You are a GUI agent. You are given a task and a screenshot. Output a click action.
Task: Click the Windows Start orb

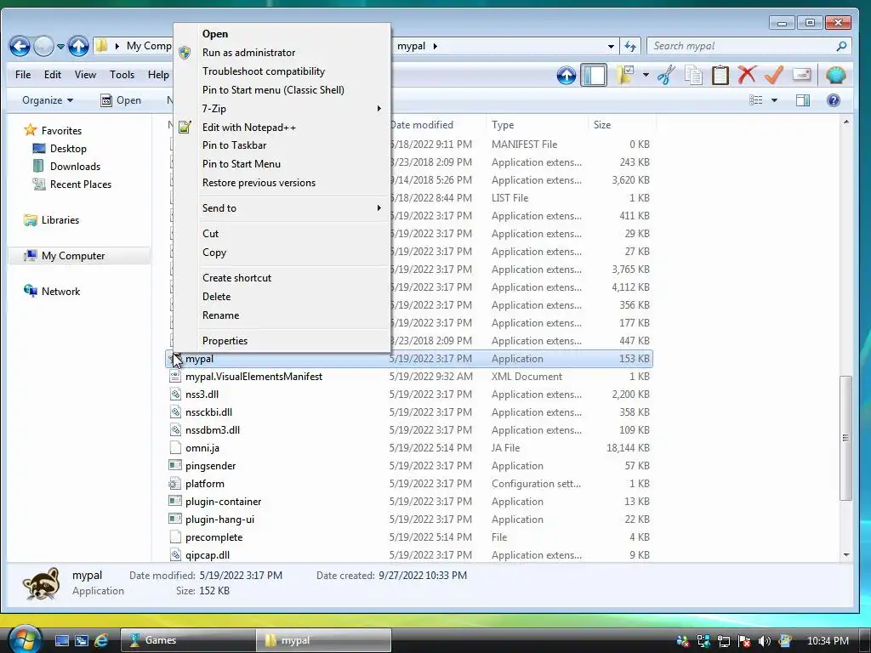click(x=23, y=639)
